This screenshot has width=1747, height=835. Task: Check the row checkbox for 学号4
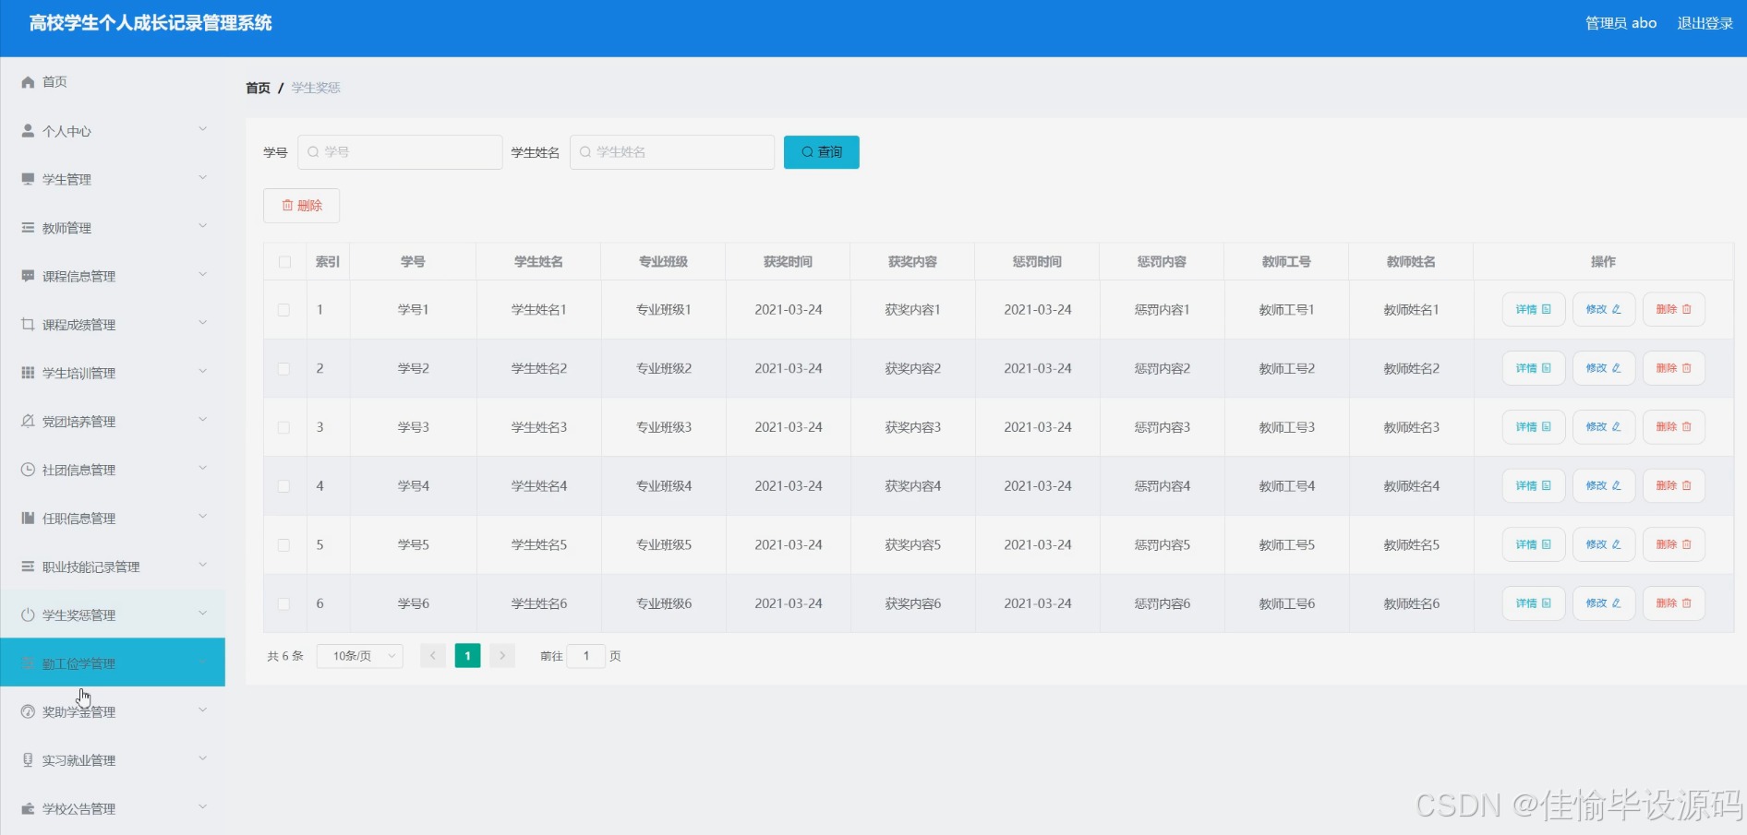(284, 486)
